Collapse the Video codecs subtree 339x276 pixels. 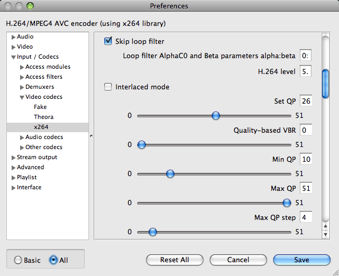tap(22, 97)
